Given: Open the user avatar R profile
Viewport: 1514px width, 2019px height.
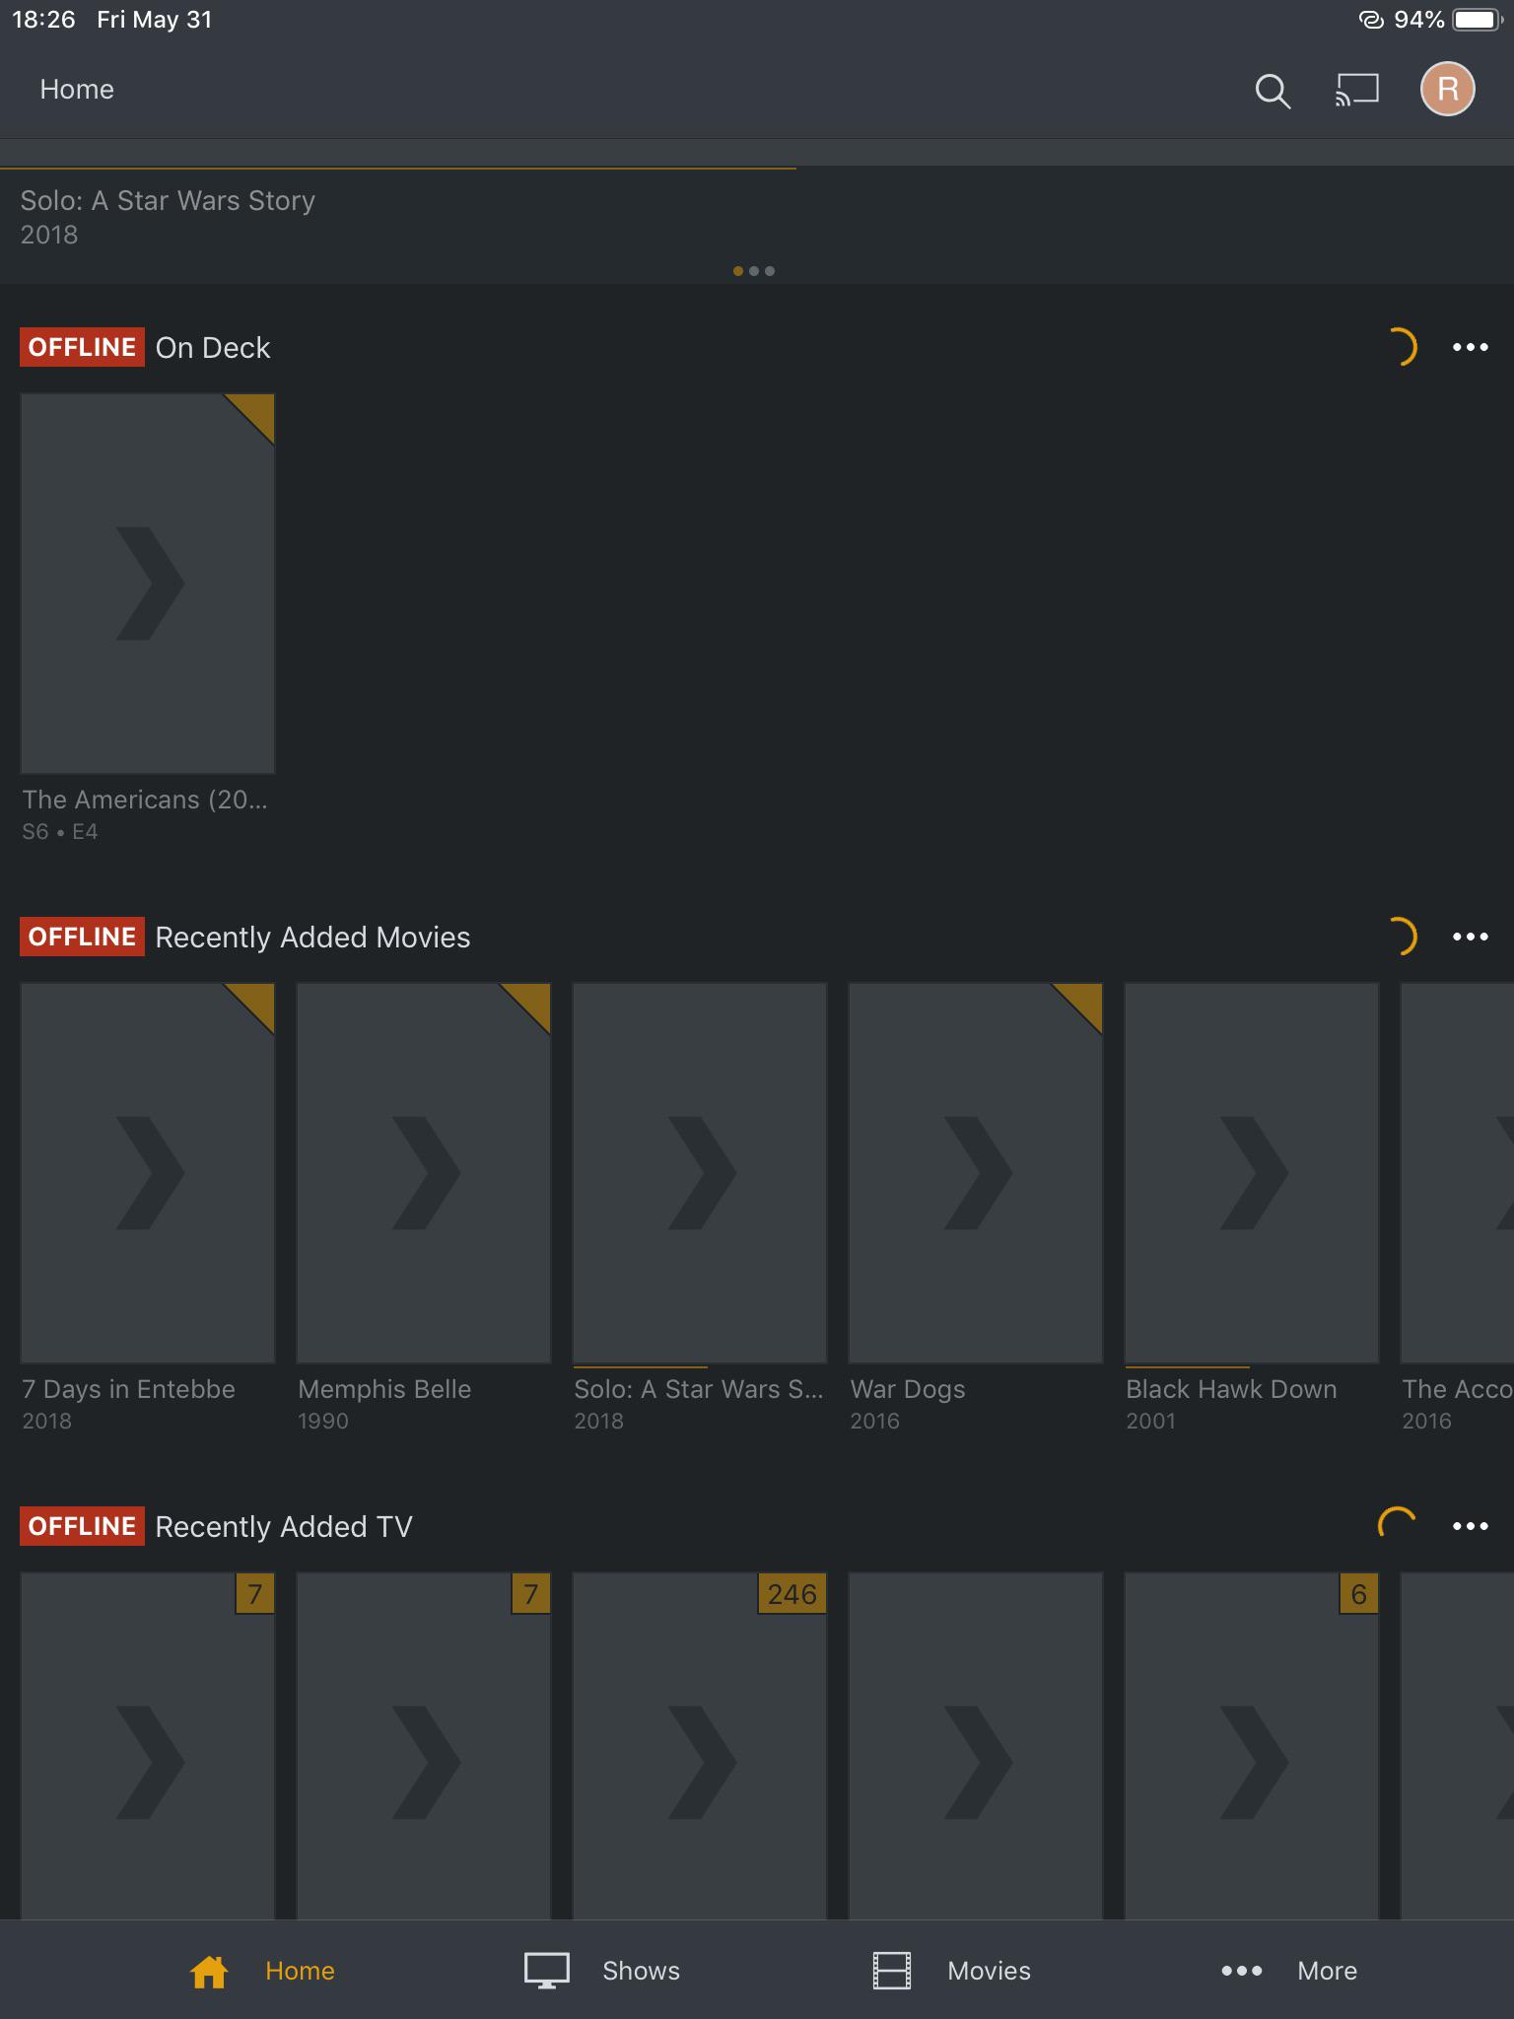Looking at the screenshot, I should [x=1447, y=90].
